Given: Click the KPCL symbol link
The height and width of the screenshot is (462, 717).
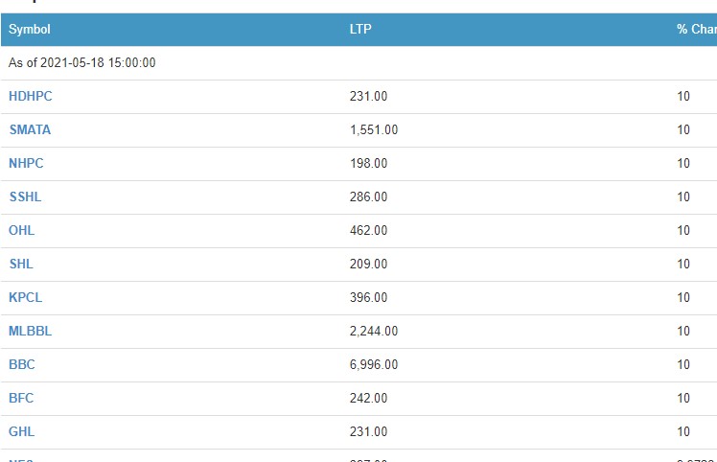Looking at the screenshot, I should coord(25,297).
